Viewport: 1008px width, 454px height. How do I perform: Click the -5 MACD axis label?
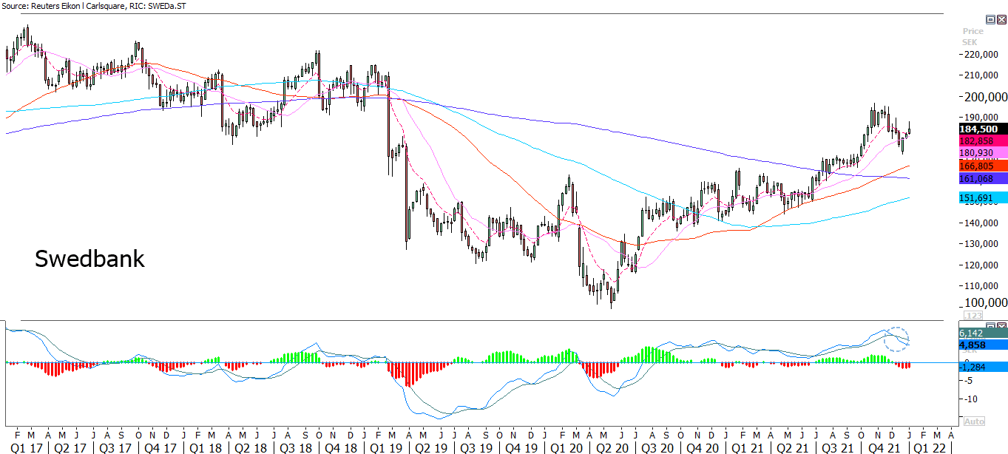[x=967, y=381]
